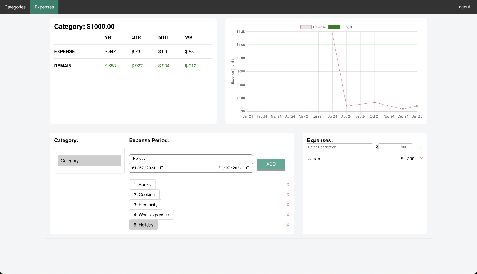
Task: Click the remaining value $ 934
Action: point(164,66)
